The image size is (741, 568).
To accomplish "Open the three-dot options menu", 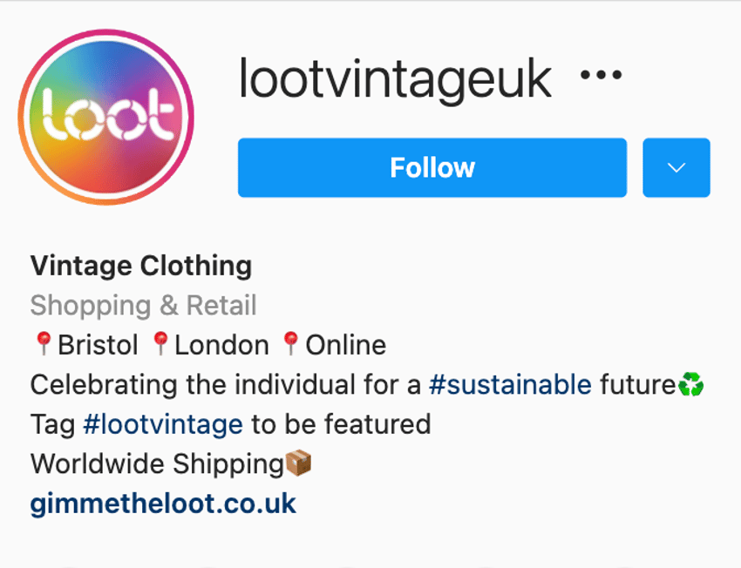I will click(x=602, y=75).
